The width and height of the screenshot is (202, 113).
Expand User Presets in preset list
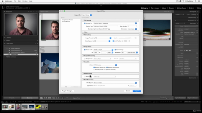(x=62, y=22)
